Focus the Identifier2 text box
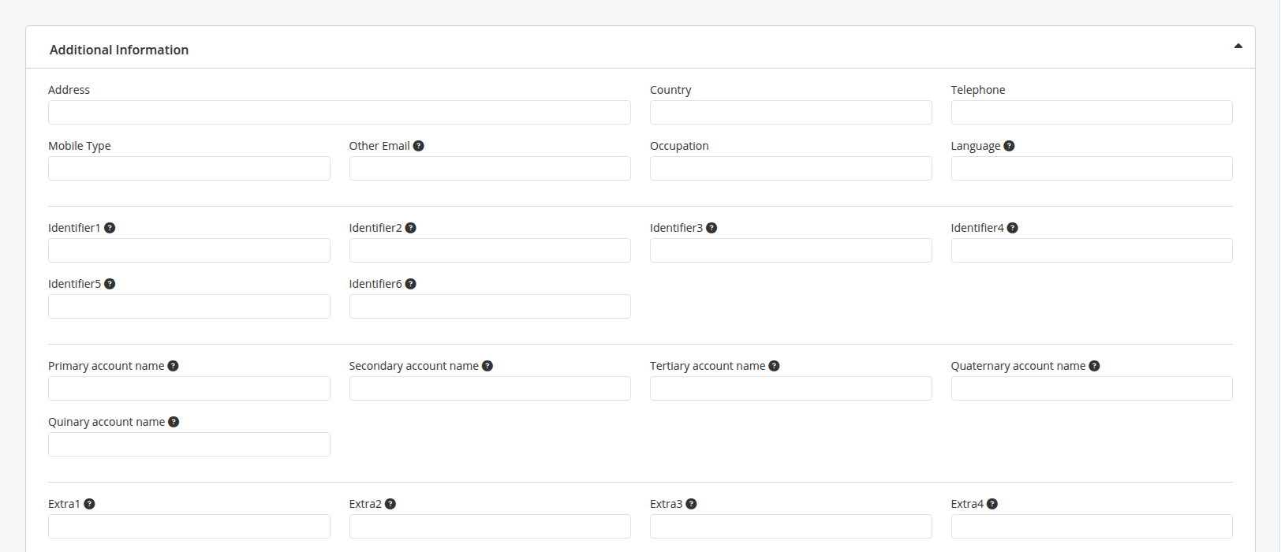The width and height of the screenshot is (1281, 552). (x=490, y=251)
